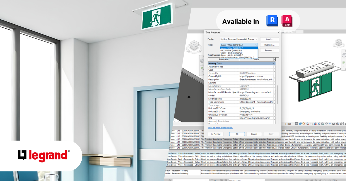Toggle the Sun Path Off icon

click(x=304, y=124)
